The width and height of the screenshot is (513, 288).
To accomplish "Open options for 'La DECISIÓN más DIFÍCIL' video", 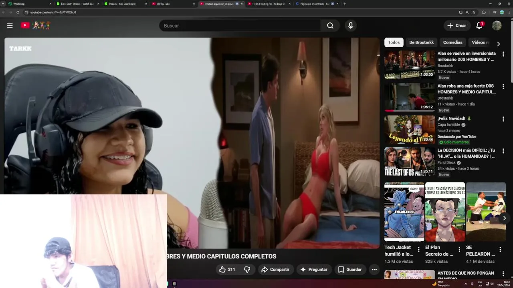I will (503, 151).
